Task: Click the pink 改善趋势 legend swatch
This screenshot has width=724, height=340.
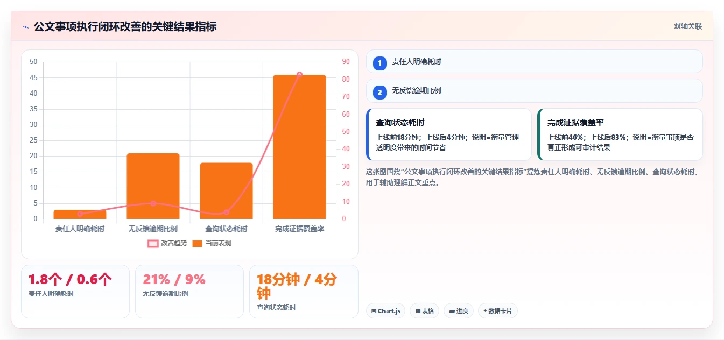Action: point(153,243)
